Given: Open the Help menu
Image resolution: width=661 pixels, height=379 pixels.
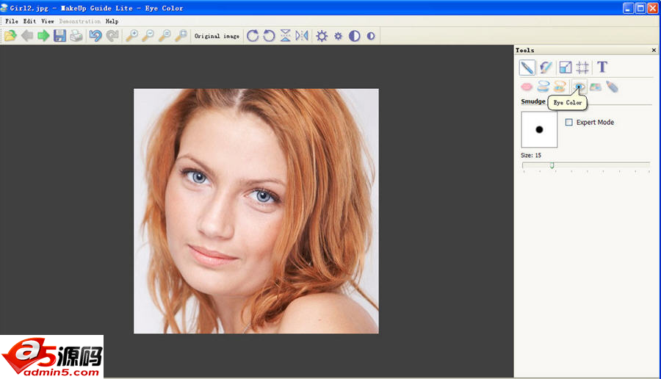Looking at the screenshot, I should 112,21.
